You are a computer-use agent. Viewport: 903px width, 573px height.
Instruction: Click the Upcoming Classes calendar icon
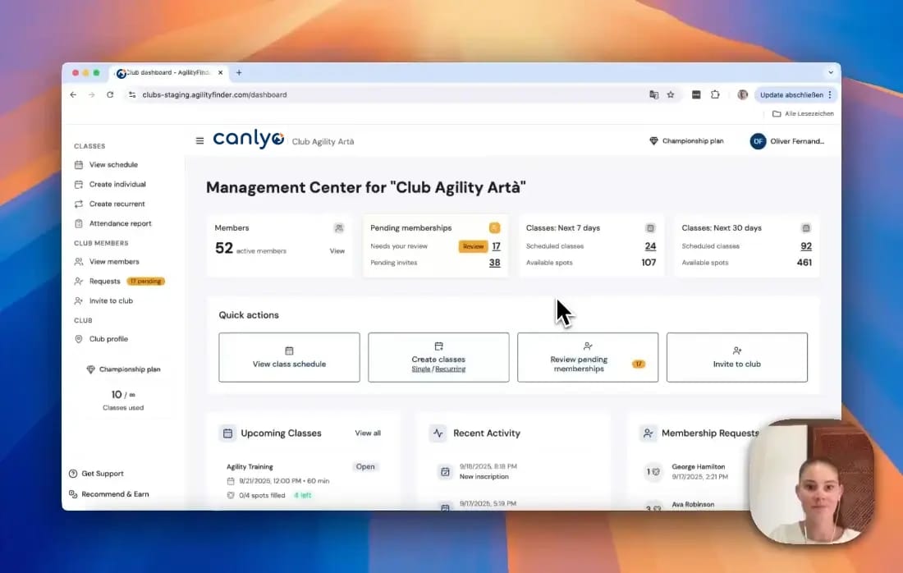[227, 433]
